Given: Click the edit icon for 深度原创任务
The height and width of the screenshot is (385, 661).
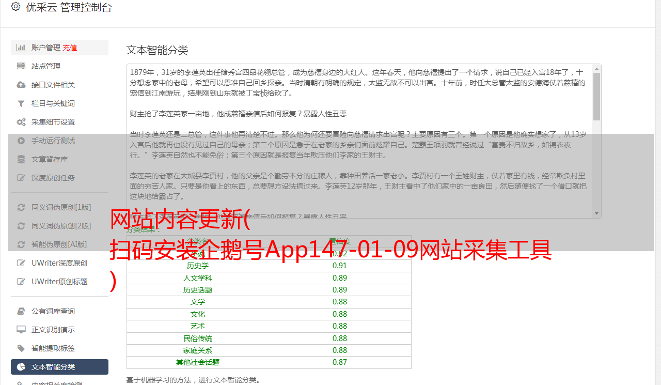Looking at the screenshot, I should pyautogui.click(x=21, y=178).
